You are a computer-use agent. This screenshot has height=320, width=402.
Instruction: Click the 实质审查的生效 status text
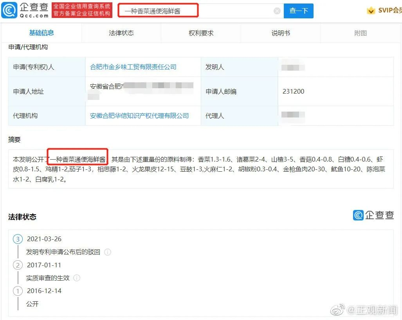pyautogui.click(x=48, y=278)
